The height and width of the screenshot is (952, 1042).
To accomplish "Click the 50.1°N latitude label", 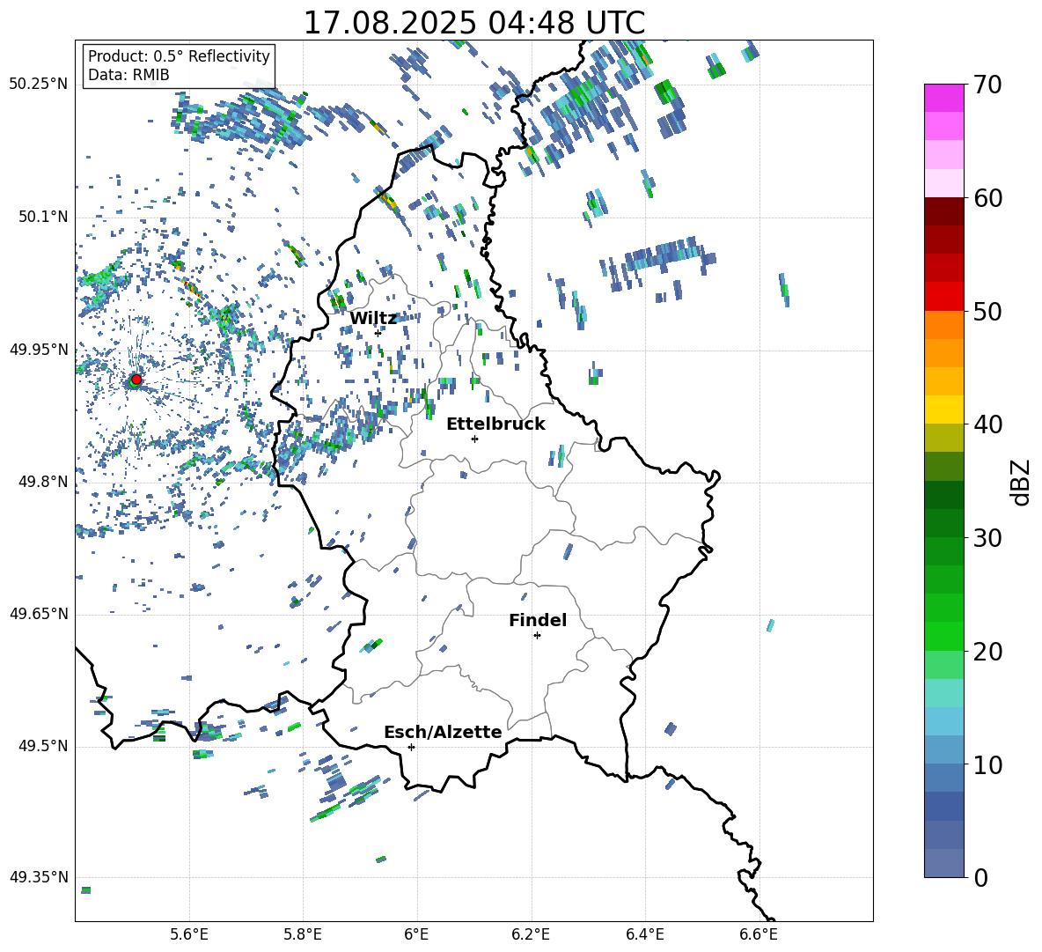I will coord(43,218).
